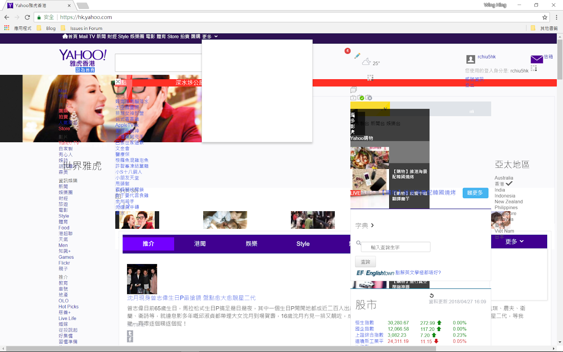Click the dictionary search magnifier icon
The width and height of the screenshot is (563, 352).
(x=359, y=243)
